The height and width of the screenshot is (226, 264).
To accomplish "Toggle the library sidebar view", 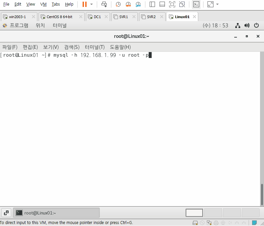I will (152, 4).
